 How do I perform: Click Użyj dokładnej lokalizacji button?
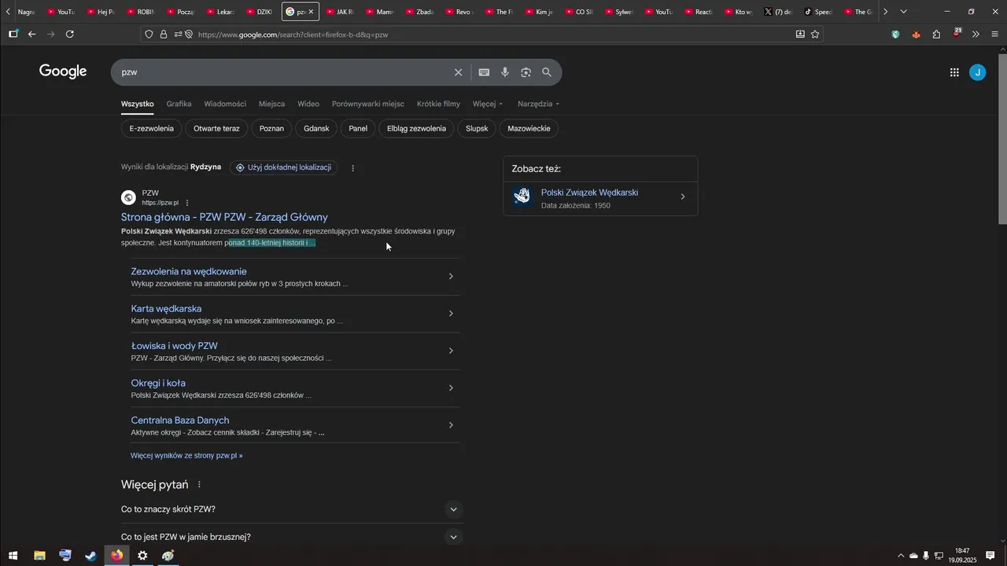(284, 168)
